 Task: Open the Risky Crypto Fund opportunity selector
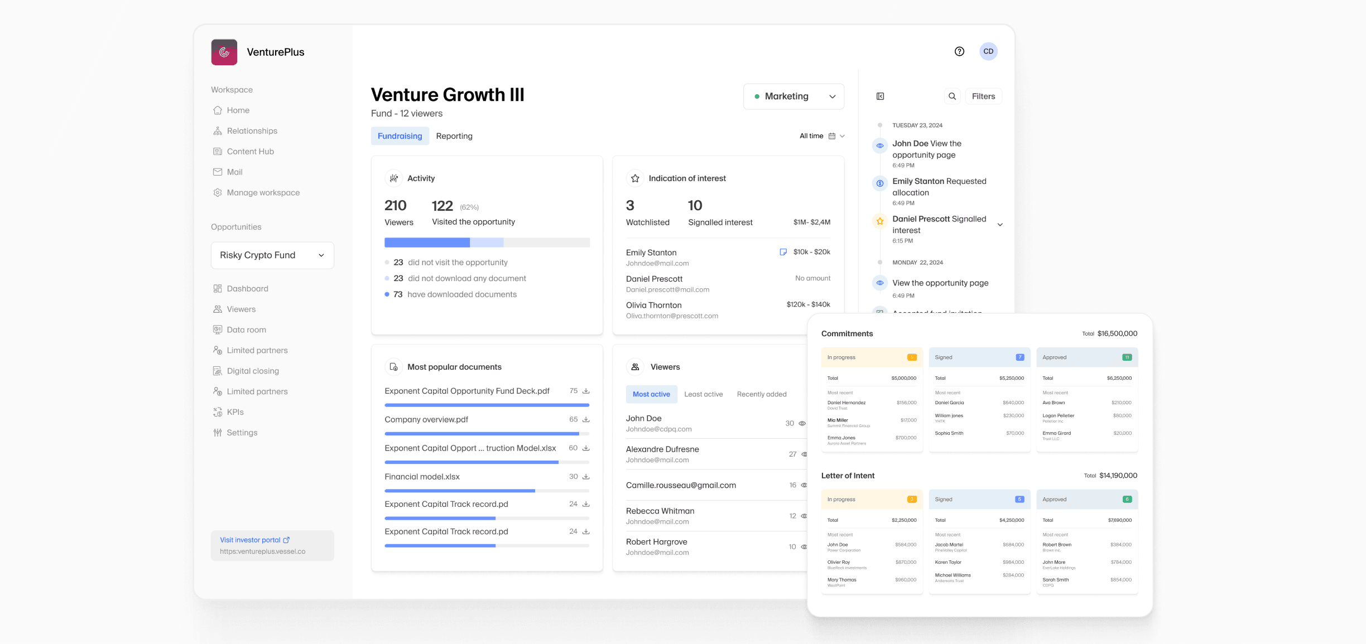pyautogui.click(x=272, y=255)
